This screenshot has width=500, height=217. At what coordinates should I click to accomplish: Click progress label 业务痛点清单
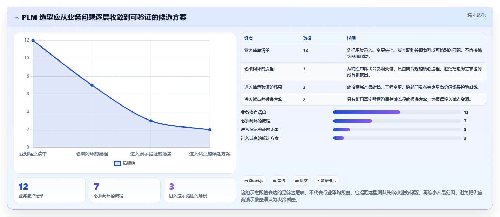pyautogui.click(x=254, y=112)
